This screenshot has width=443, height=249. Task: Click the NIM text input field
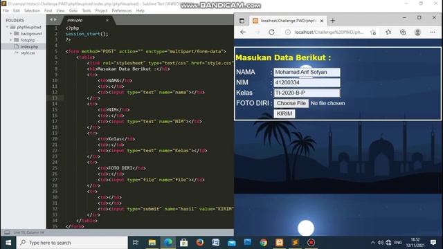pos(307,82)
